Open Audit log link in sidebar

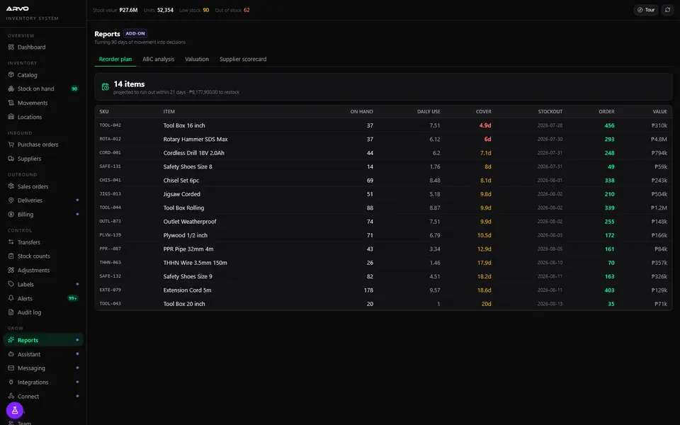tap(43, 312)
